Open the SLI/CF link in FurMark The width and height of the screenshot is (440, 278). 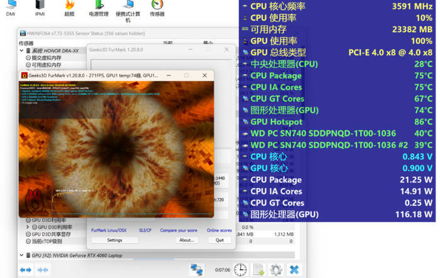click(x=145, y=230)
